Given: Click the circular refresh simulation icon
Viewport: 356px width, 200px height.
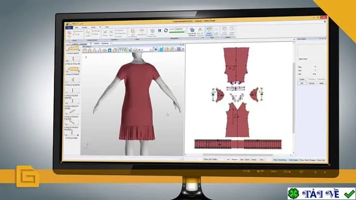Looking at the screenshot, I should pyautogui.click(x=166, y=30).
